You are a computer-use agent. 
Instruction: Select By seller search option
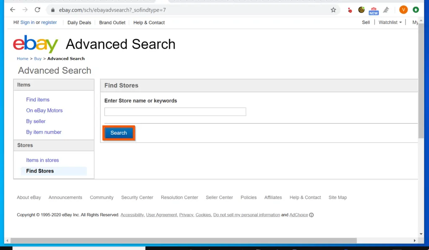click(x=36, y=121)
